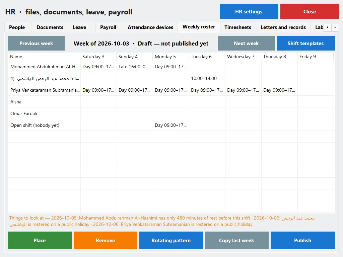The height and width of the screenshot is (257, 343).
Task: Click the orange Remove button
Action: (106, 240)
